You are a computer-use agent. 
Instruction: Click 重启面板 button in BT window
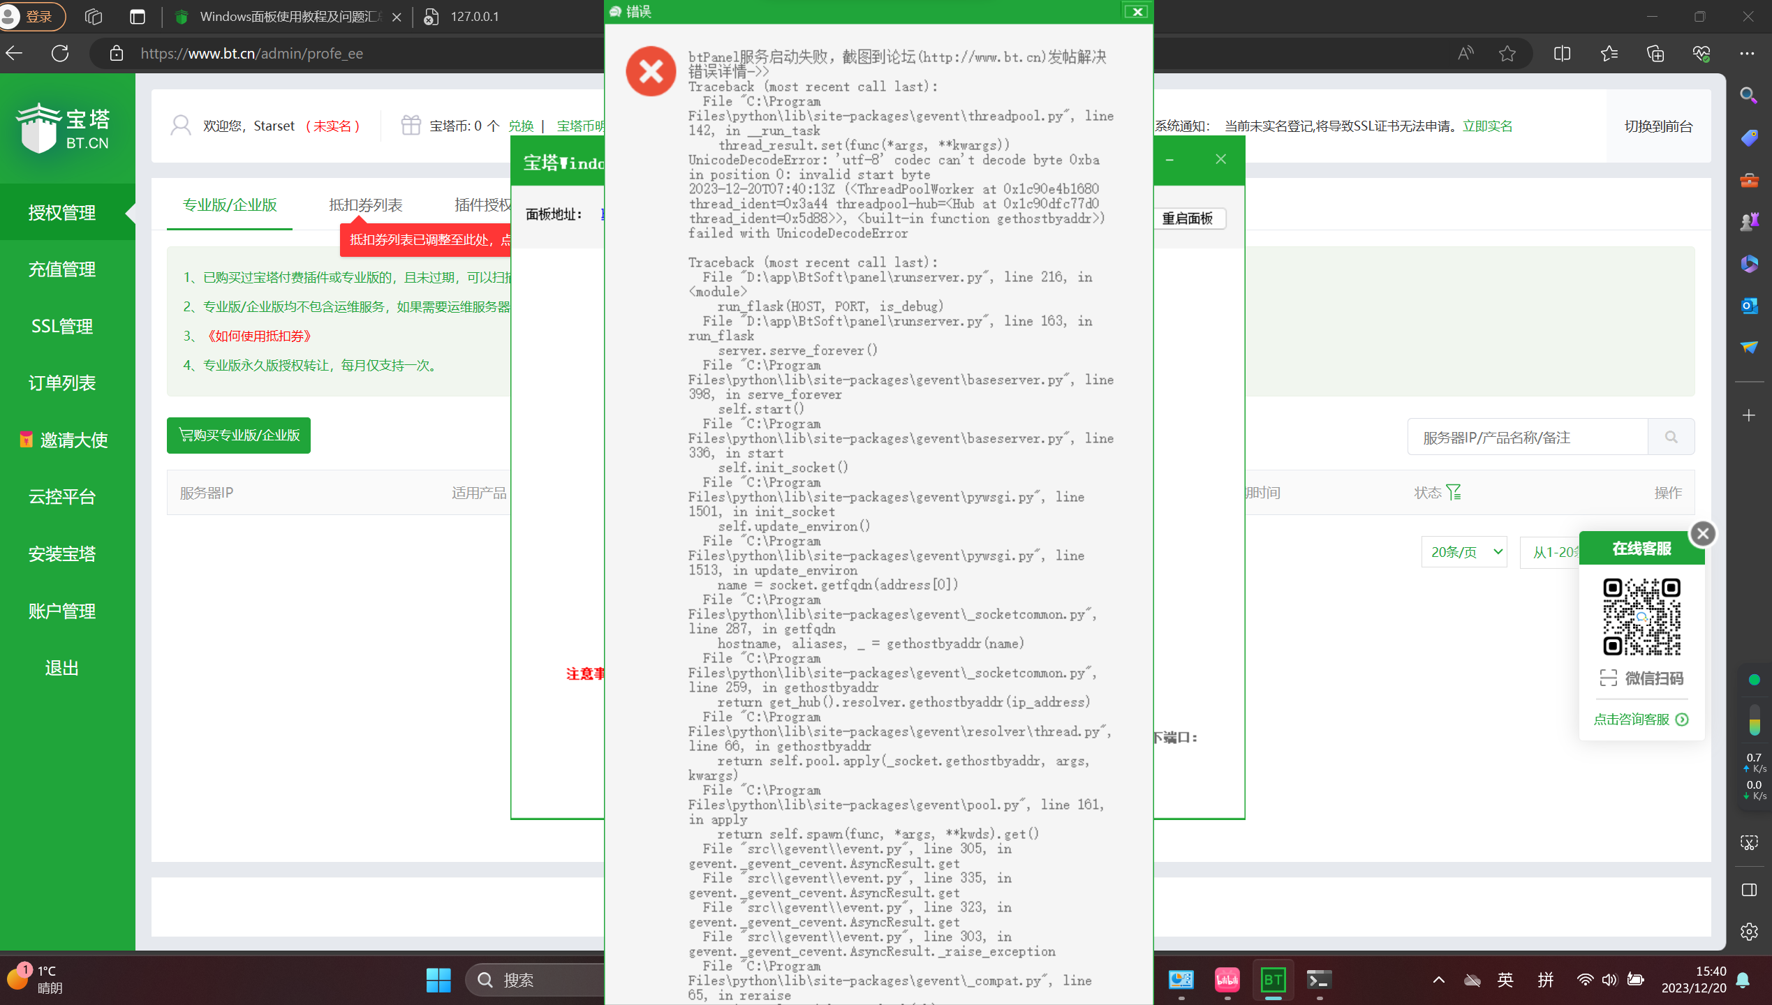(1188, 218)
